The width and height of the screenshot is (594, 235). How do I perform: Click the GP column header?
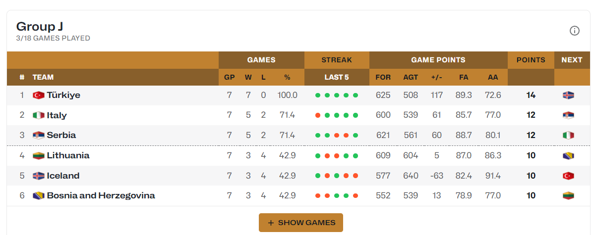click(x=229, y=78)
